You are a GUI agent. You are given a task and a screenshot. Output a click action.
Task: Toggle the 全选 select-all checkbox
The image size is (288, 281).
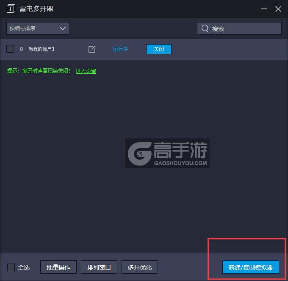click(x=11, y=267)
